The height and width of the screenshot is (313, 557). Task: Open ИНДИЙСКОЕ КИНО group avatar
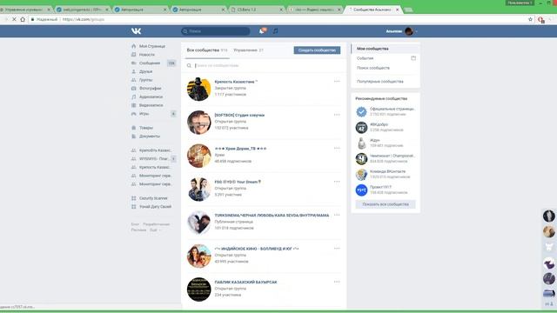point(199,256)
